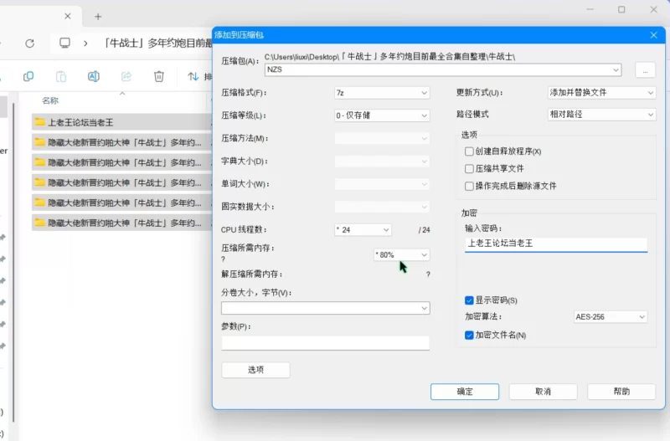Image resolution: width=670 pixels, height=441 pixels.
Task: Click the folder breadcrumb in the Explorer address bar
Action: click(x=158, y=44)
